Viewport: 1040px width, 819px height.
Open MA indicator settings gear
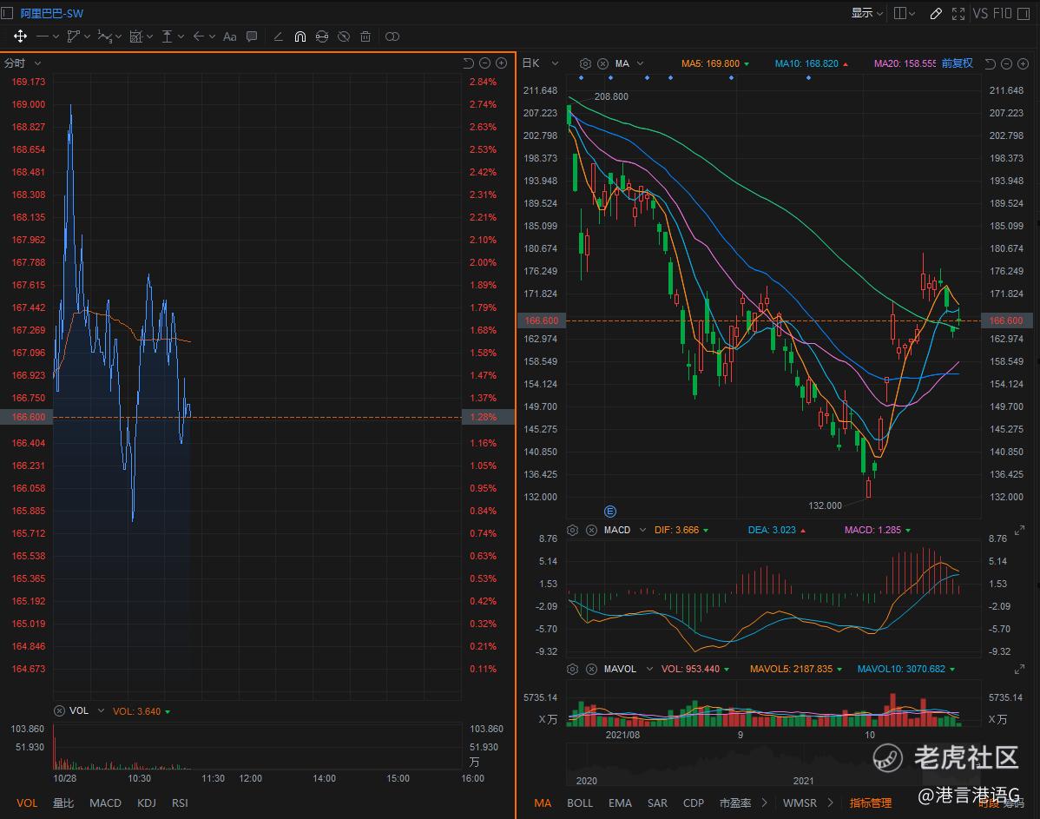point(585,63)
